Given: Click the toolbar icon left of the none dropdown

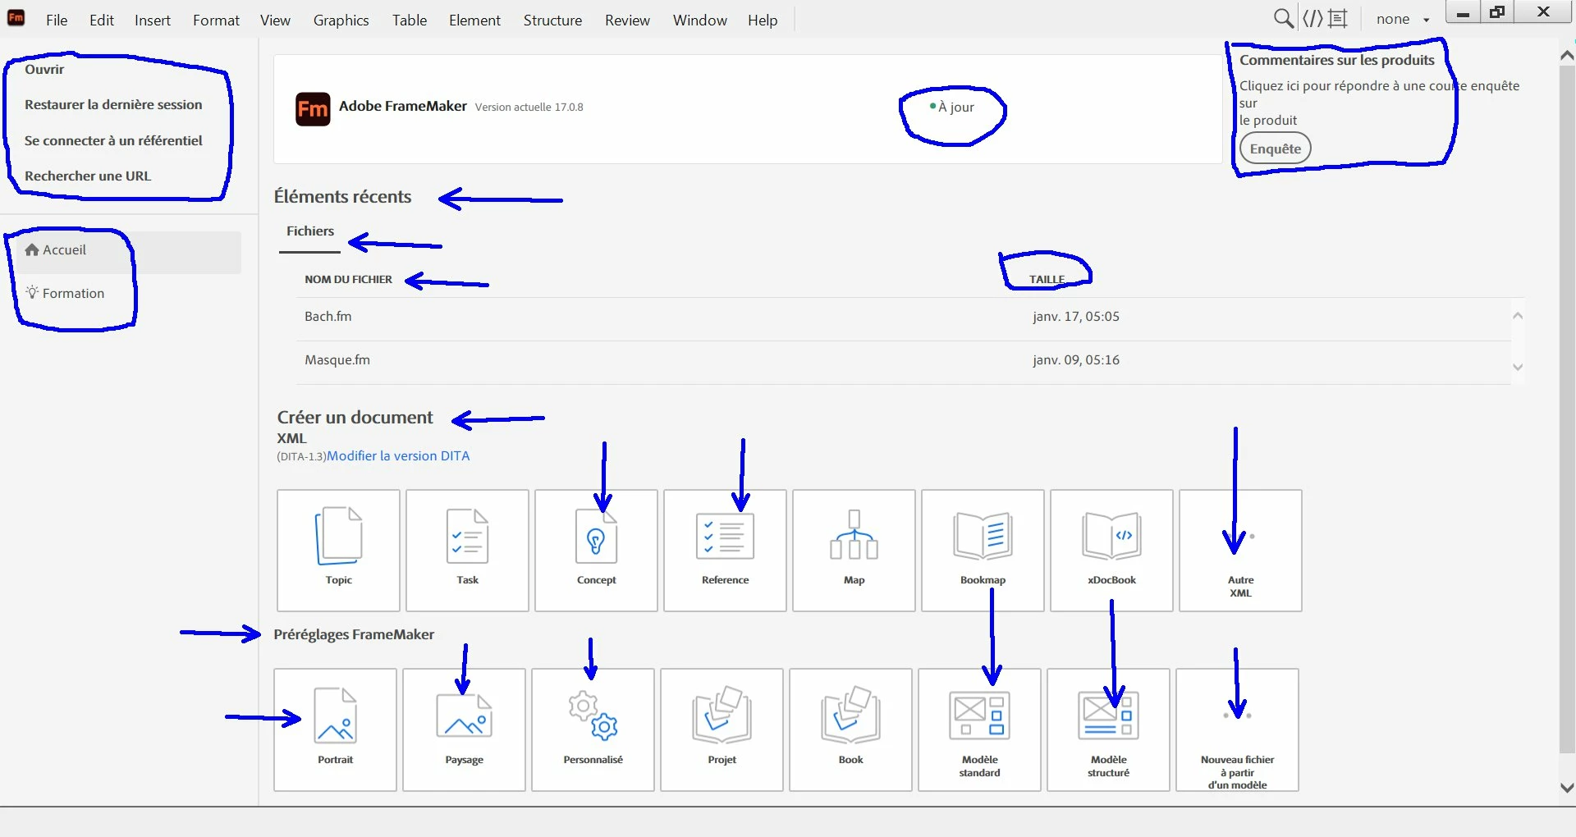Looking at the screenshot, I should point(1338,18).
